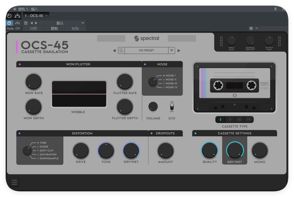Select the DIODE distortion type
The image size is (294, 197).
[x=43, y=147]
